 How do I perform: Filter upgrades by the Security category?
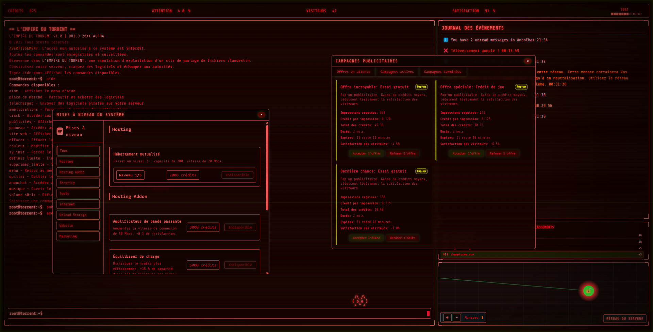[78, 183]
